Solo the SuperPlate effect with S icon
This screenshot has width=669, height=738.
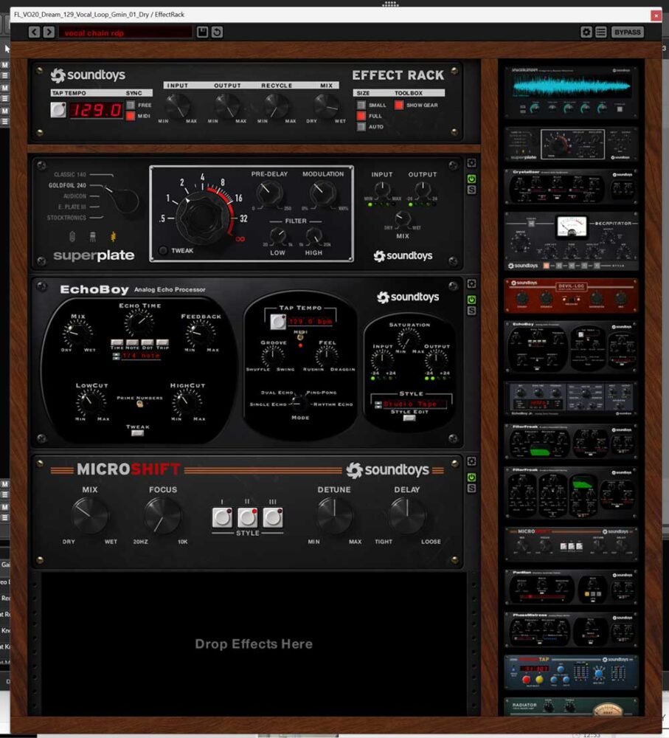click(471, 190)
